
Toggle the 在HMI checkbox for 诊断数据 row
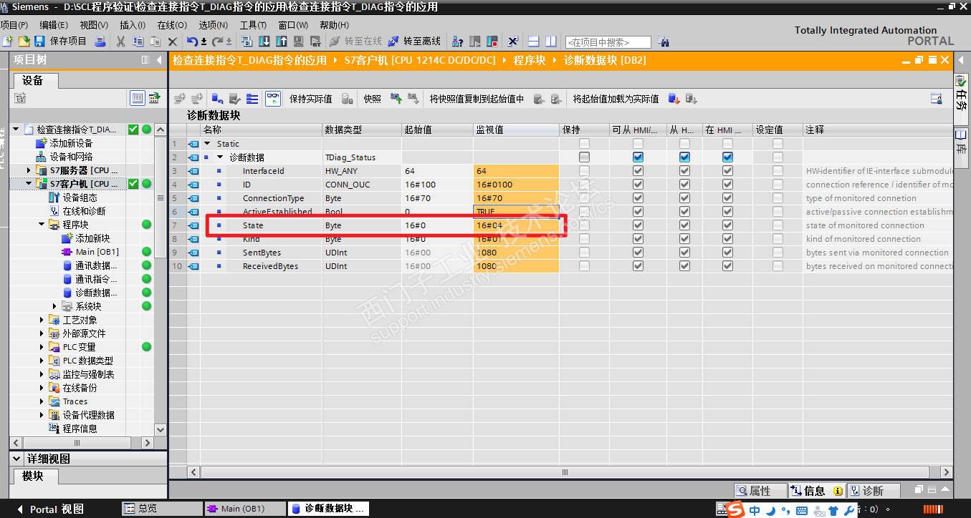coord(727,157)
